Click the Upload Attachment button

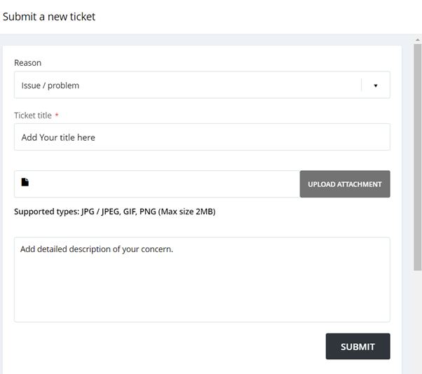[x=345, y=184]
